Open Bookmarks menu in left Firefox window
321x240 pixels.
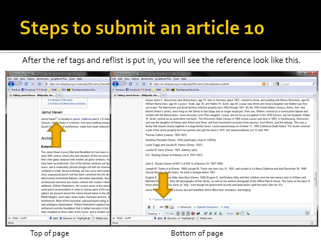pyautogui.click(x=43, y=79)
